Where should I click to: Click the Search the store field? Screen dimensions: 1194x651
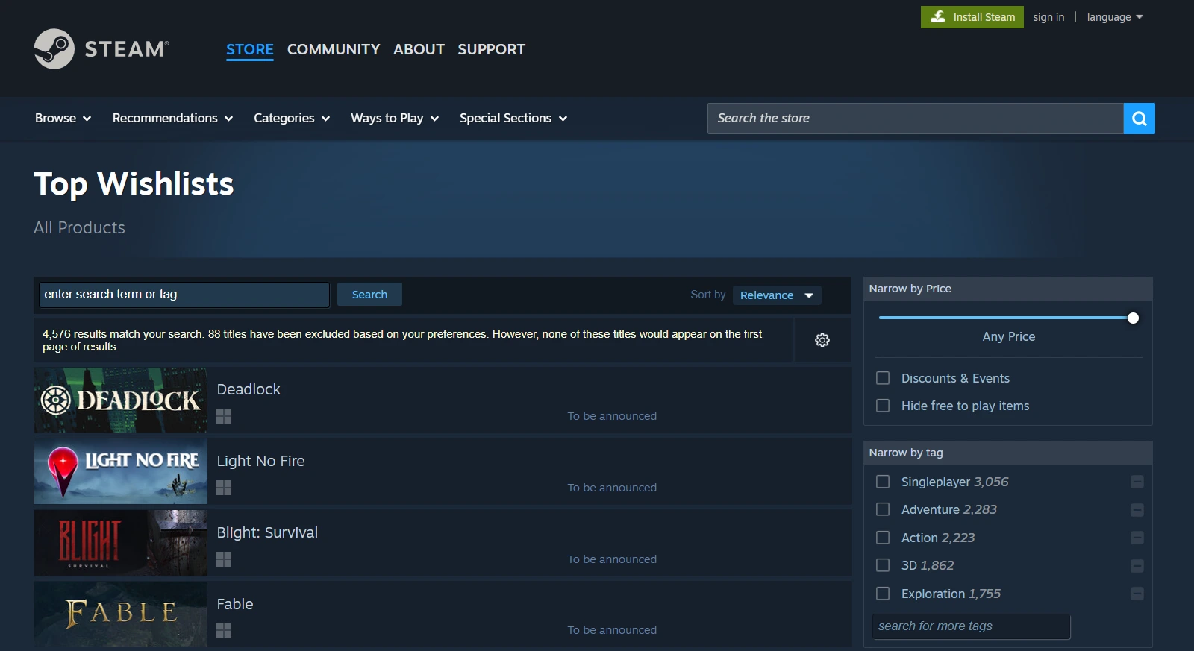pos(915,119)
